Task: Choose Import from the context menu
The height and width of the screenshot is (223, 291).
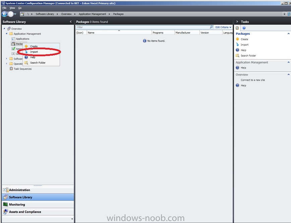Action: [x=41, y=52]
